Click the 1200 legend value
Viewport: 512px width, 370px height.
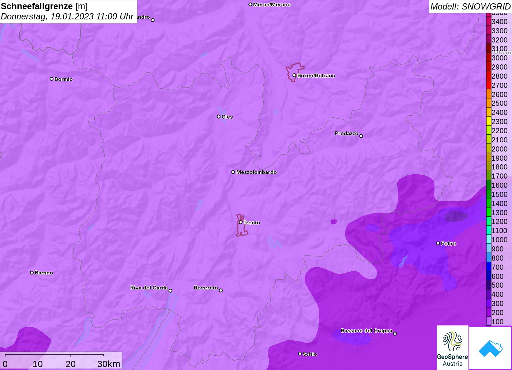(x=500, y=221)
